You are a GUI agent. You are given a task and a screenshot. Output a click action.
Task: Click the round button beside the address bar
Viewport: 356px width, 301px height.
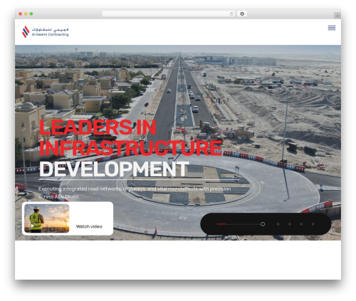[x=242, y=14]
